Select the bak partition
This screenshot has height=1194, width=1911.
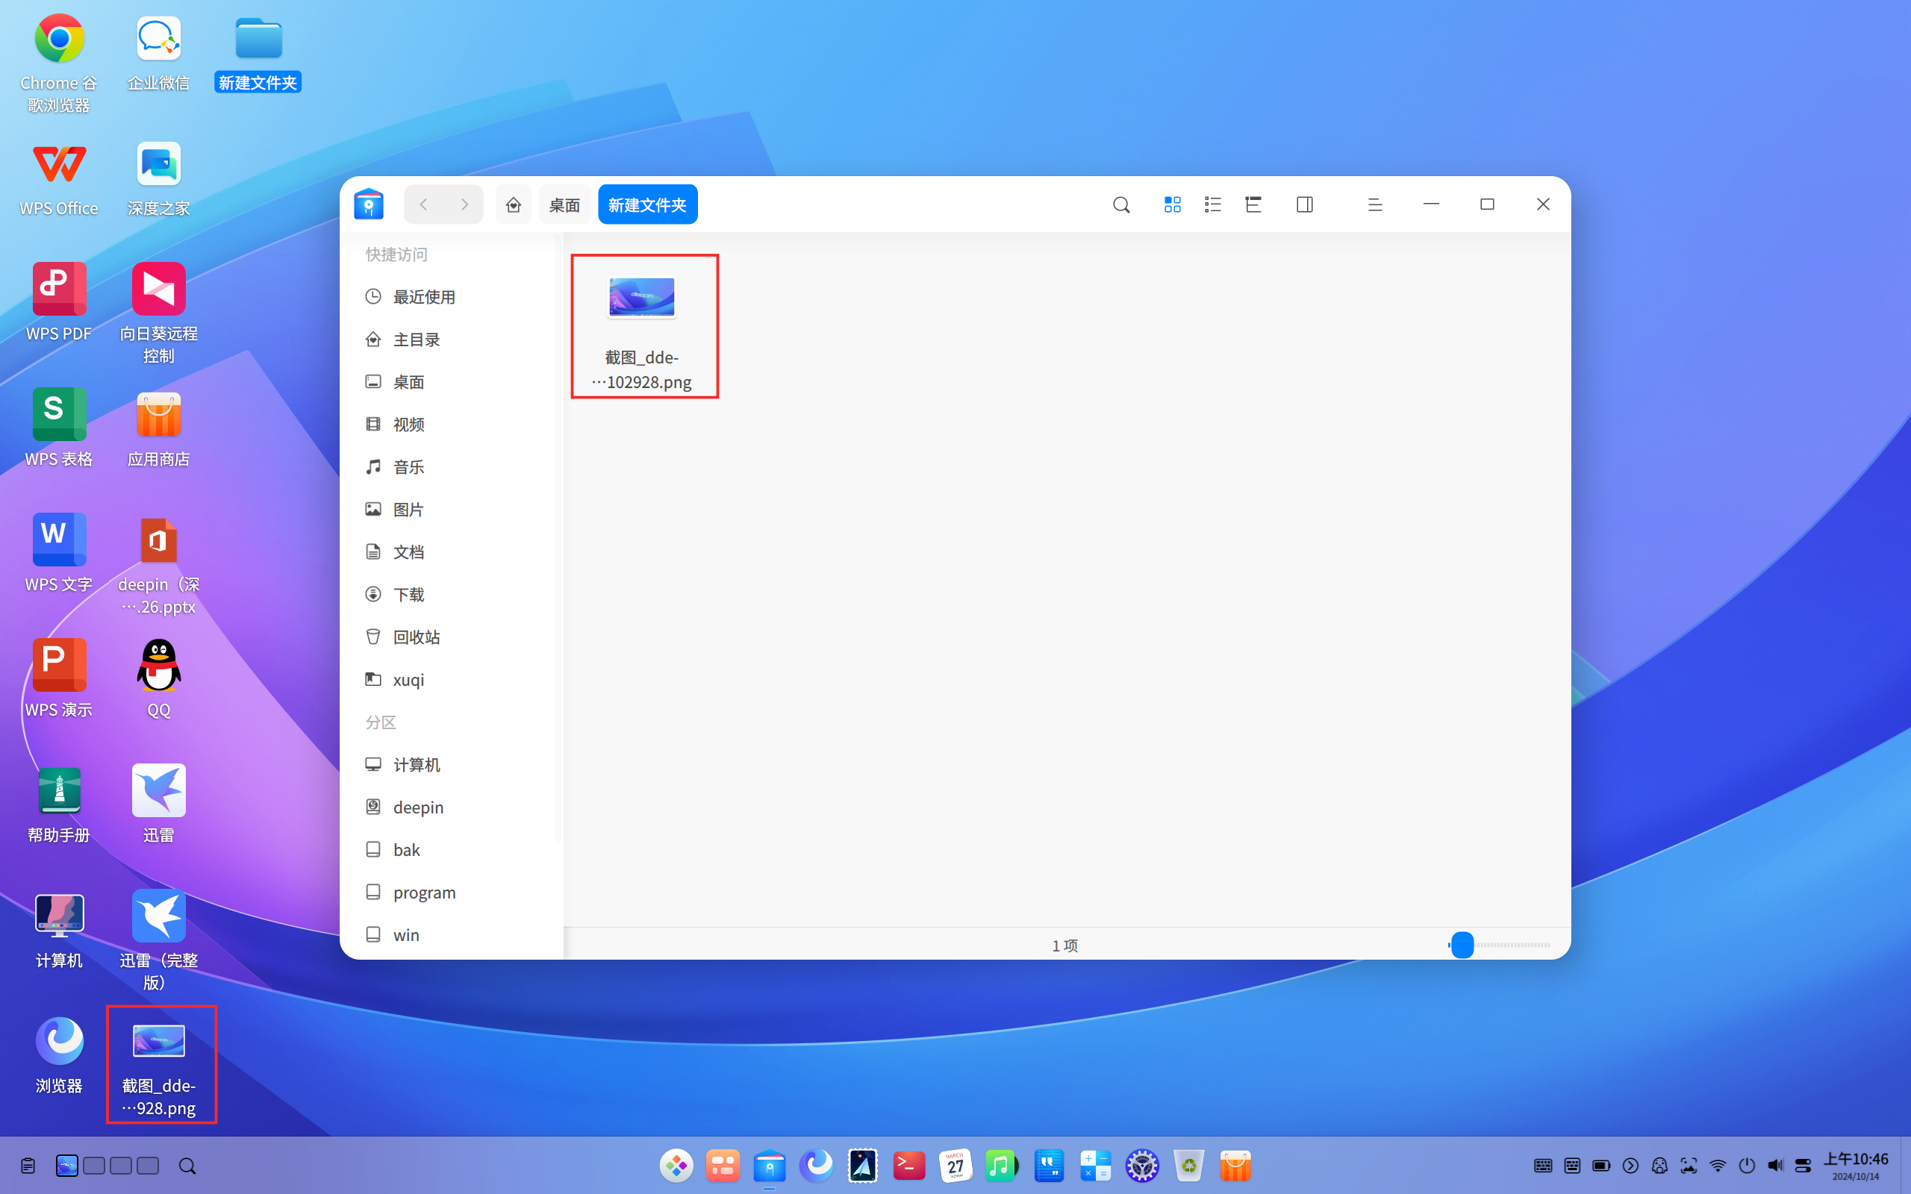tap(452, 850)
